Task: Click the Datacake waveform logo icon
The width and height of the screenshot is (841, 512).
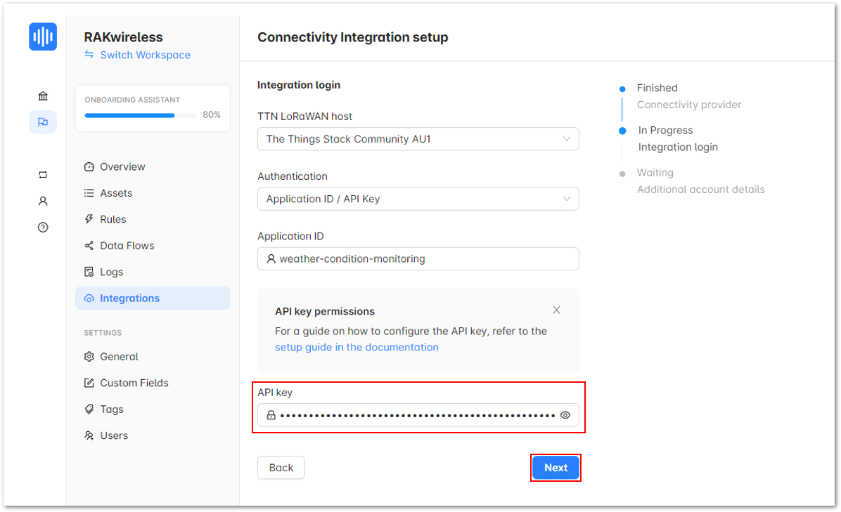Action: tap(43, 37)
